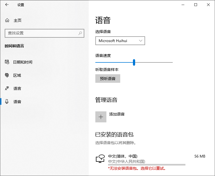This screenshot has width=215, height=176.
Task: Click the 语言 character icon
Action: point(7,88)
